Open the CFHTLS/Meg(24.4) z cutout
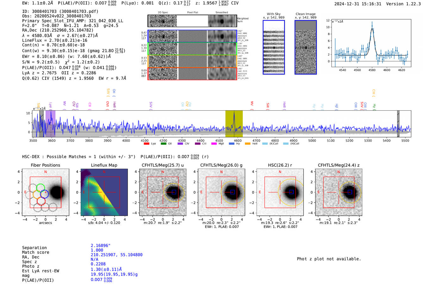 (339, 192)
